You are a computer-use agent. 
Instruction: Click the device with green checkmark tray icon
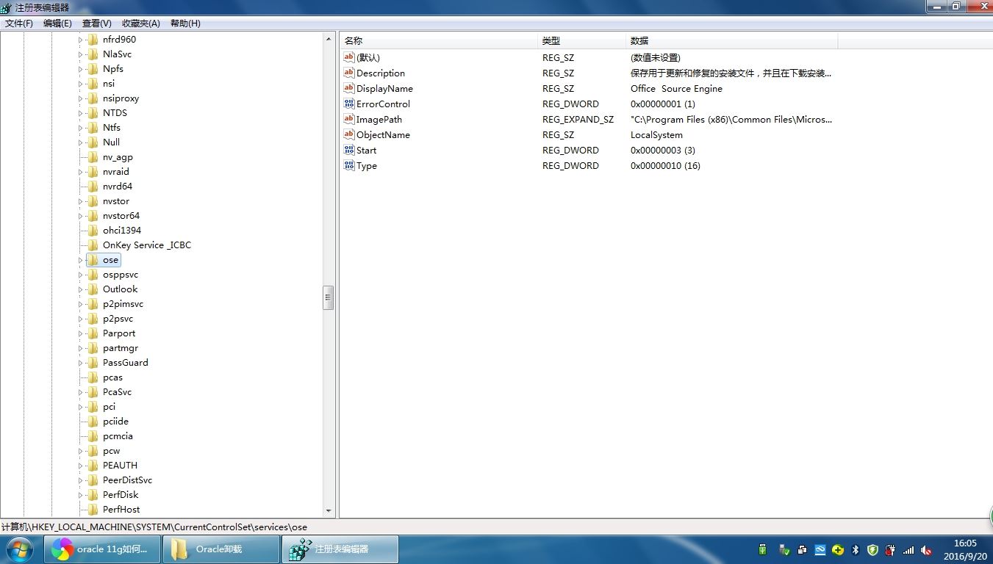pos(784,549)
